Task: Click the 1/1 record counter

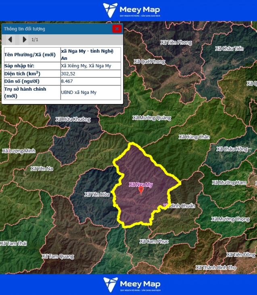Action: point(35,39)
